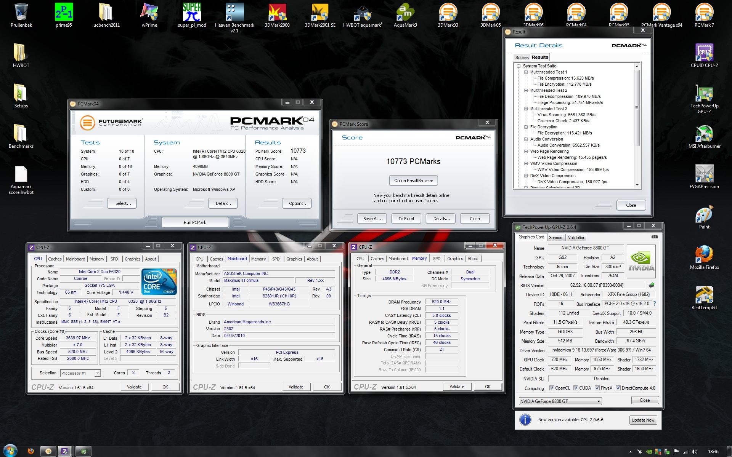Switch to Scores tab in Result Details
This screenshot has height=457, width=732.
[522, 58]
